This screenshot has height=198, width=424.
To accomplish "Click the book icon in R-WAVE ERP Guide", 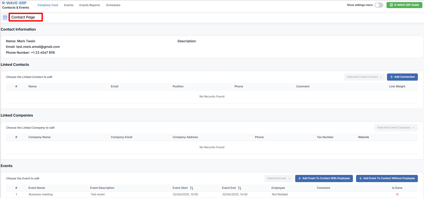I will (391, 5).
